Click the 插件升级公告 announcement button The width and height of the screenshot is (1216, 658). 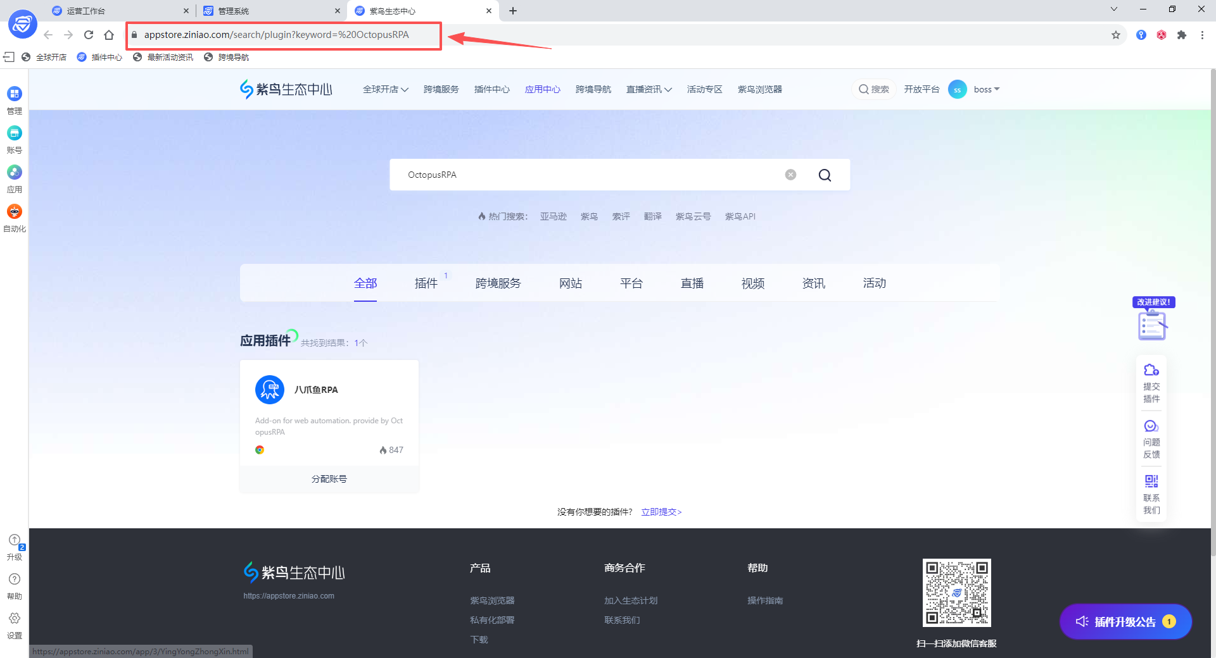pyautogui.click(x=1125, y=622)
